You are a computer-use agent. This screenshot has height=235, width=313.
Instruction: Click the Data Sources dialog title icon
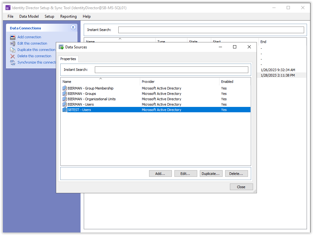[x=61, y=47]
